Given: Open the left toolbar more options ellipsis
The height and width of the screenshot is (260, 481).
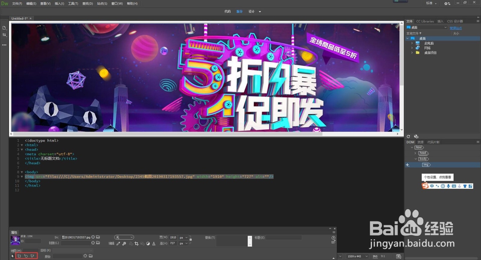Looking at the screenshot, I should point(4,45).
